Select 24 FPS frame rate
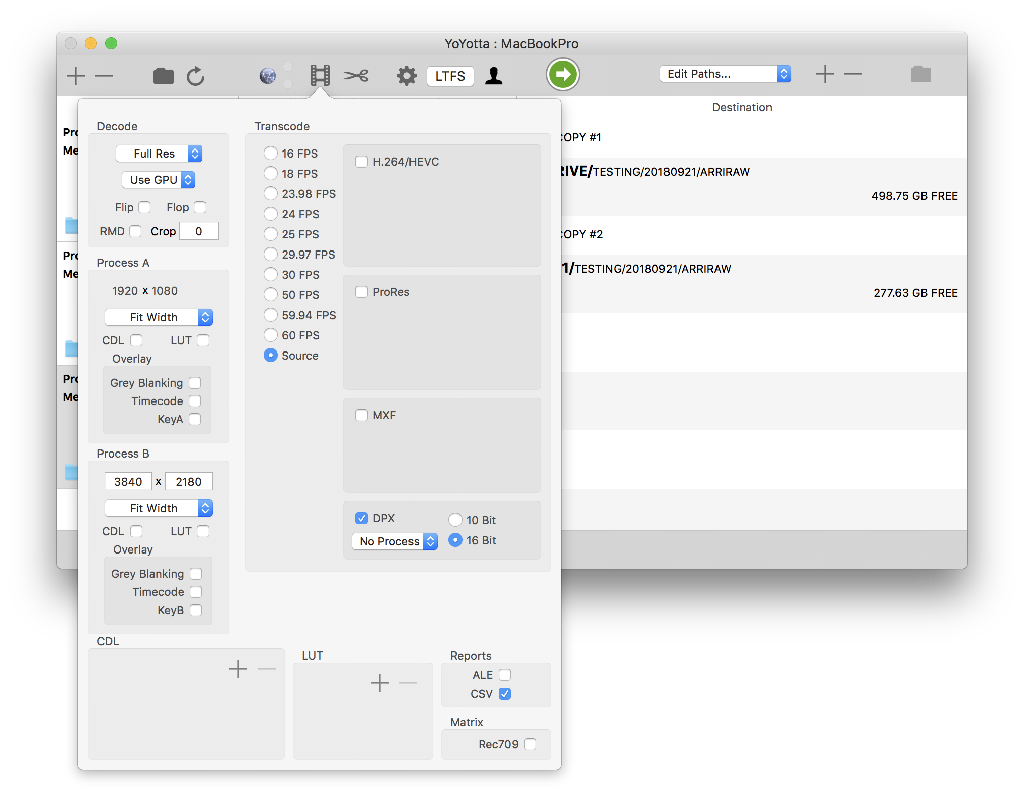 (x=271, y=214)
